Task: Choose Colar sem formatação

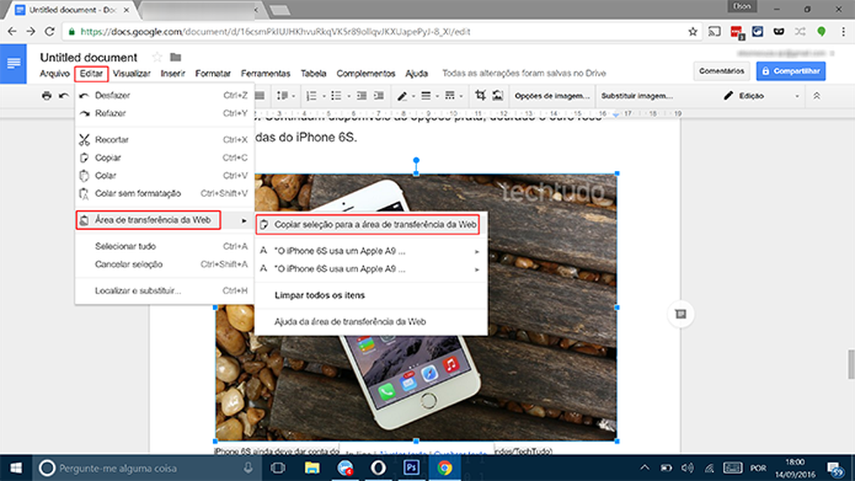Action: click(x=164, y=194)
